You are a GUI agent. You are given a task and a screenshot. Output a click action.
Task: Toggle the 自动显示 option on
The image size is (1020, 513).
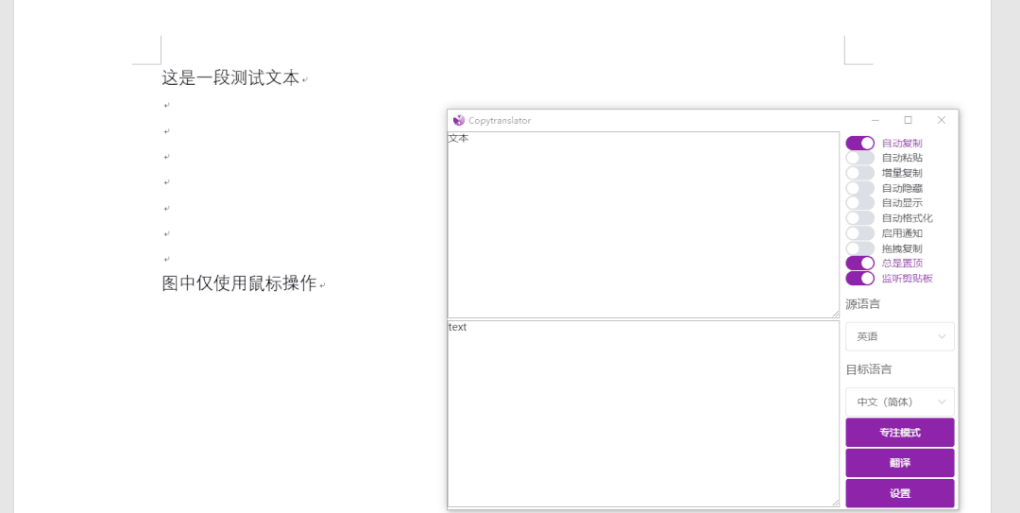860,203
